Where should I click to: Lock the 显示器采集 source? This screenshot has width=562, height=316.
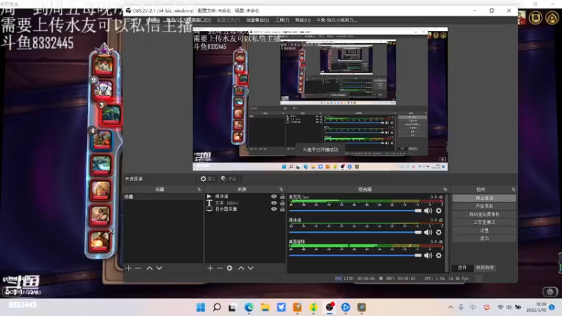tap(282, 209)
